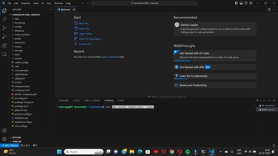This screenshot has width=278, height=156.
Task: Click the Open File... link
Action: [x=85, y=29]
